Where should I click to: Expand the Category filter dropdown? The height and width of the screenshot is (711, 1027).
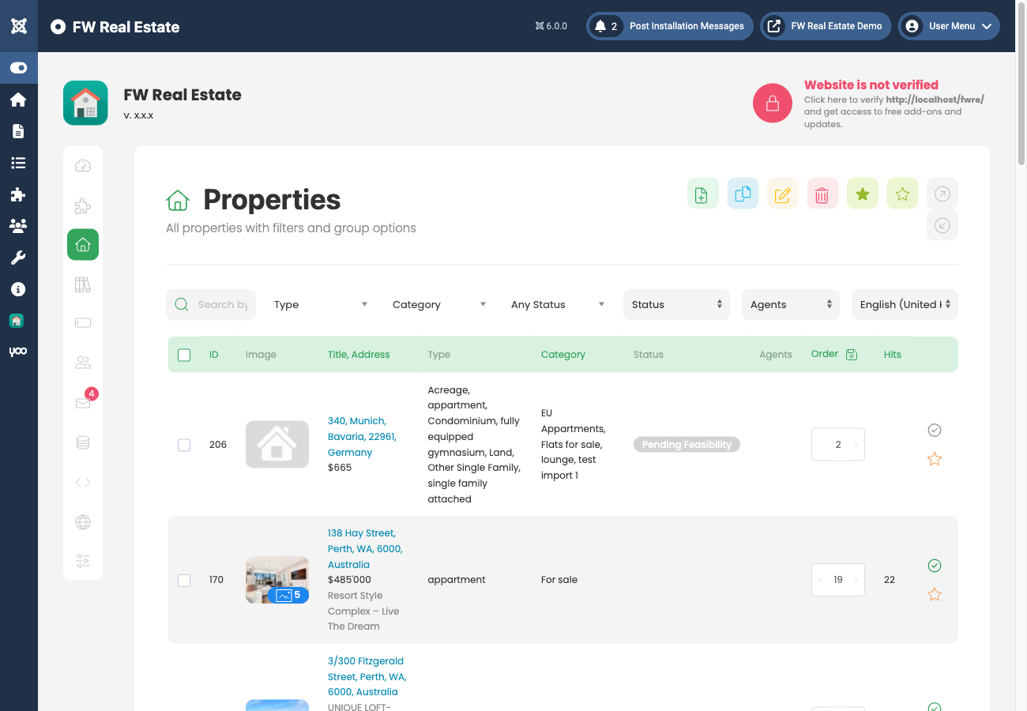tap(438, 304)
